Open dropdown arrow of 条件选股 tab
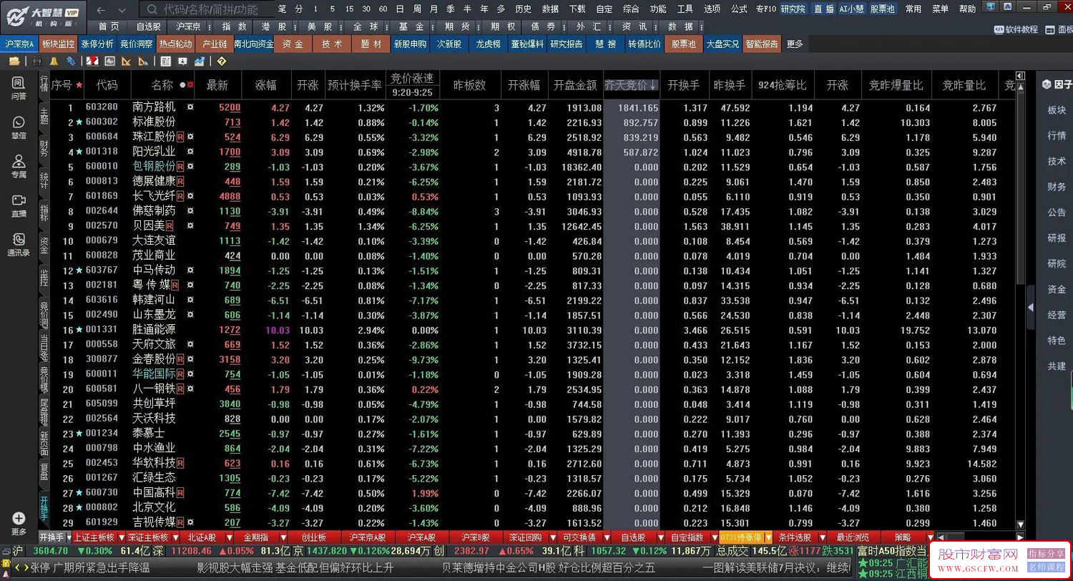The image size is (1073, 581). coord(822,537)
